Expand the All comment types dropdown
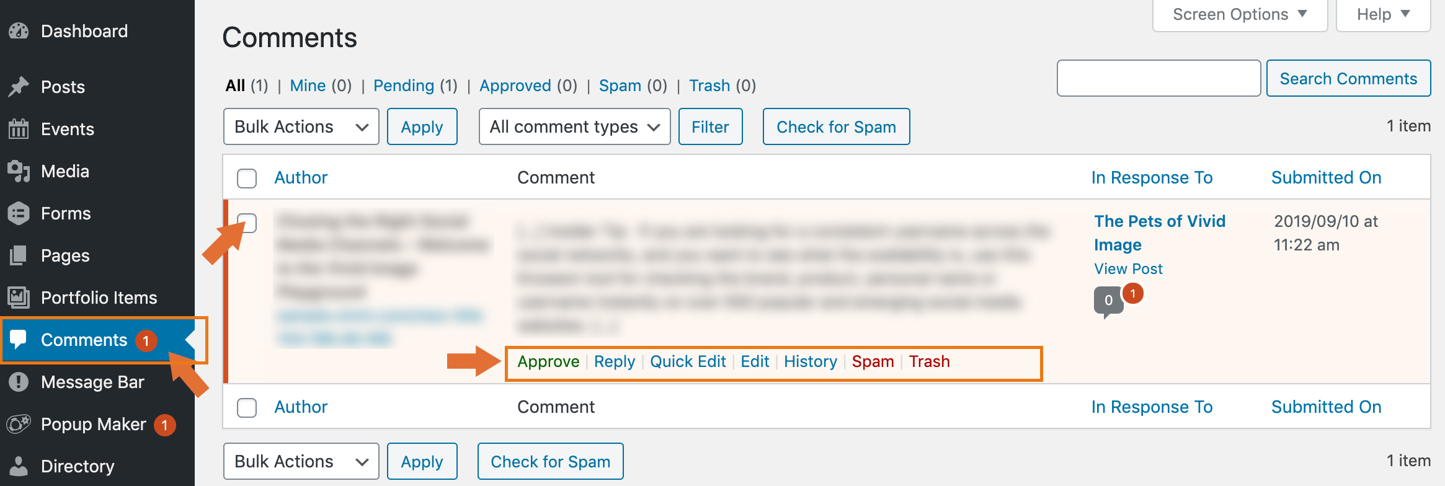Image resolution: width=1445 pixels, height=486 pixels. click(574, 126)
